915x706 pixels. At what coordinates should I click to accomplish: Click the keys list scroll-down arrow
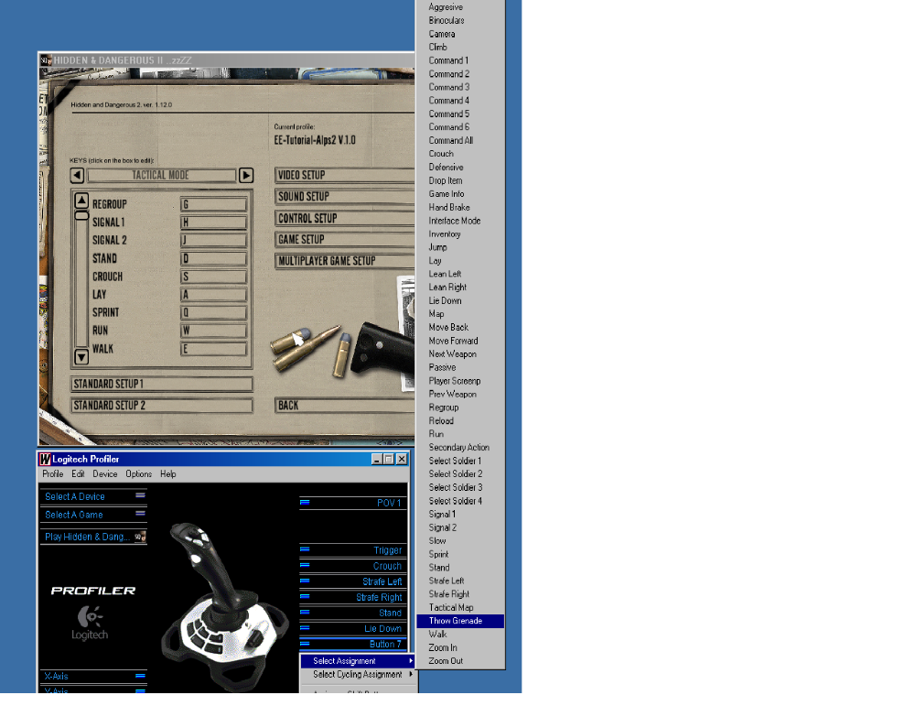pos(81,355)
